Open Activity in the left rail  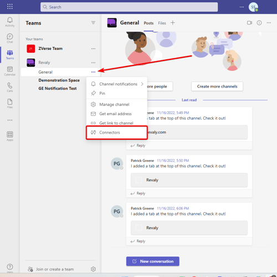coord(10,22)
